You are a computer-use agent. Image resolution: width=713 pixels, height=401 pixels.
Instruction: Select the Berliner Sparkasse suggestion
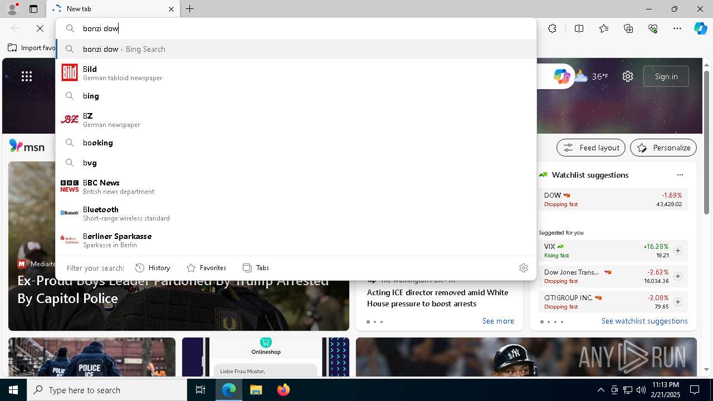pyautogui.click(x=296, y=240)
